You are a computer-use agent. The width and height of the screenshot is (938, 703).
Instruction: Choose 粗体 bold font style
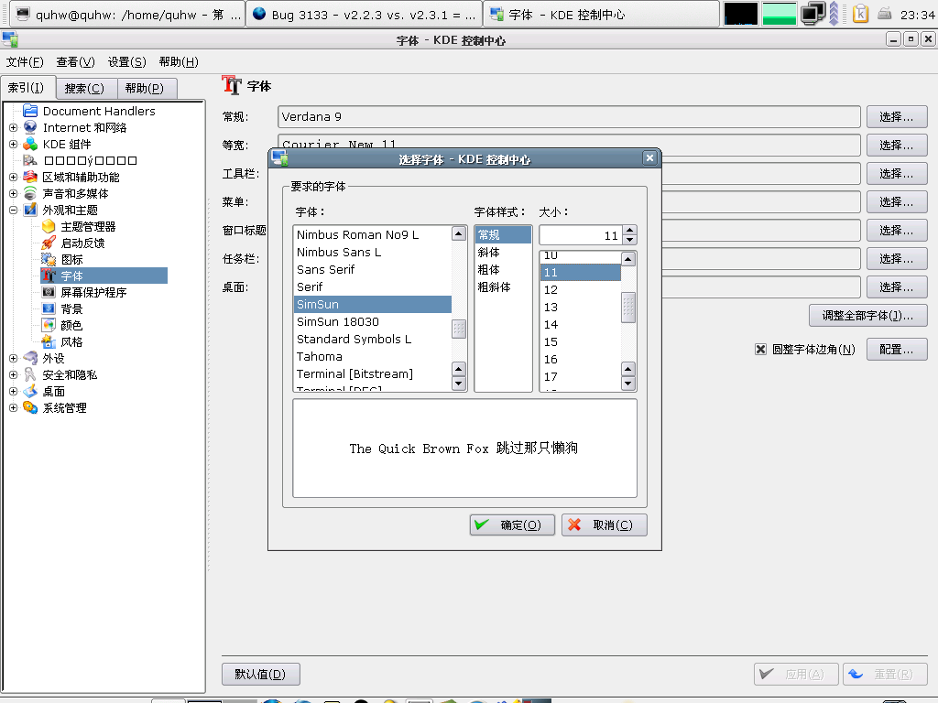489,269
